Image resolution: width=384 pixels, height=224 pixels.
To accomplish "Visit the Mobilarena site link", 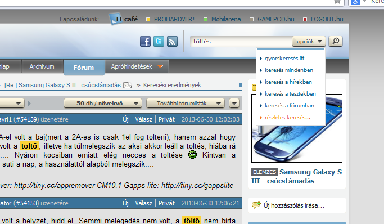I will click(226, 19).
